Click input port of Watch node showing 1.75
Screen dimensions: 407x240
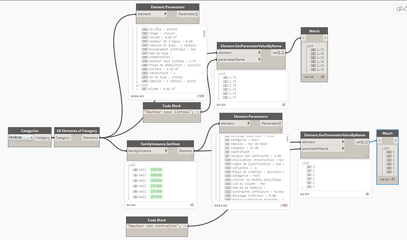[303, 38]
